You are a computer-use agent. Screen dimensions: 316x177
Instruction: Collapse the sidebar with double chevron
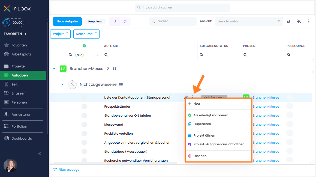tap(40, 154)
